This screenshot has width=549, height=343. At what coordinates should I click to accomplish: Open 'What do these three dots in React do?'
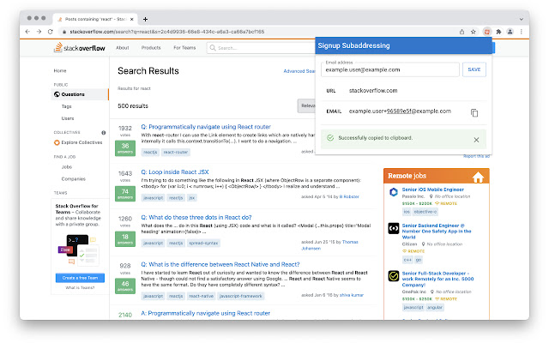pyautogui.click(x=196, y=217)
